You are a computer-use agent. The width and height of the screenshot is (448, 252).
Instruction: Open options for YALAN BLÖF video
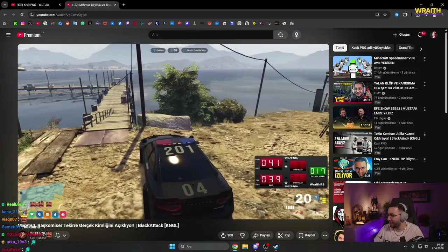[x=425, y=84]
